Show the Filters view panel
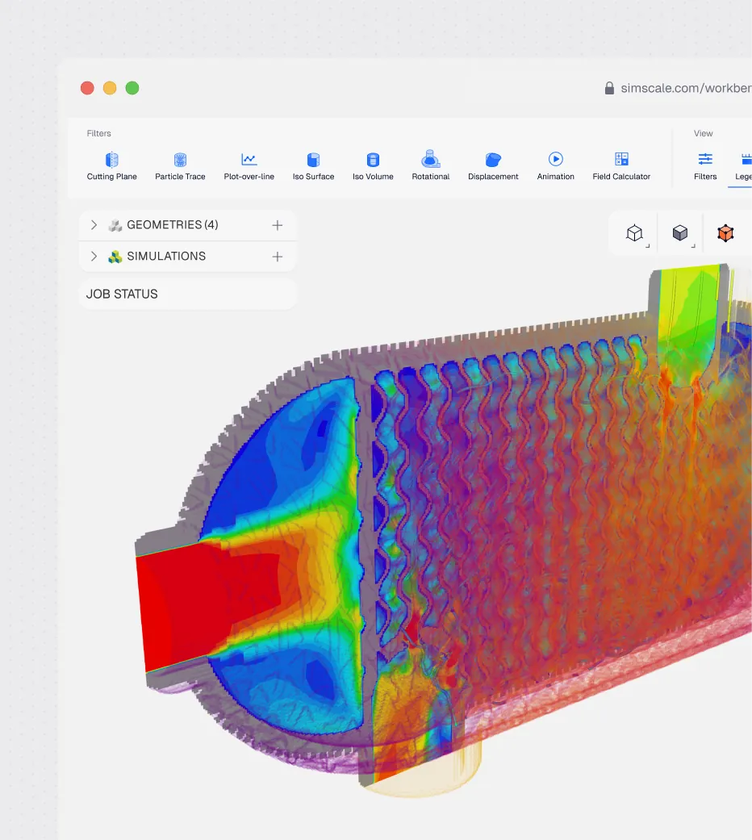The height and width of the screenshot is (840, 752). point(705,166)
